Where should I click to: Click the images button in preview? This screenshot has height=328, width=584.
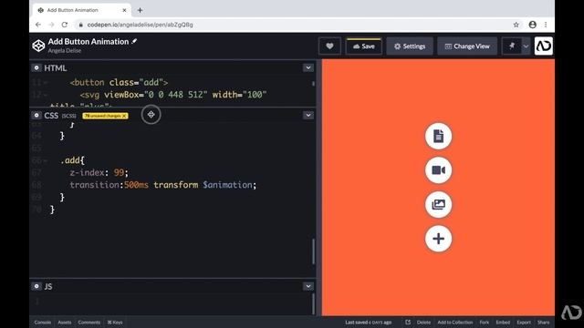point(438,204)
